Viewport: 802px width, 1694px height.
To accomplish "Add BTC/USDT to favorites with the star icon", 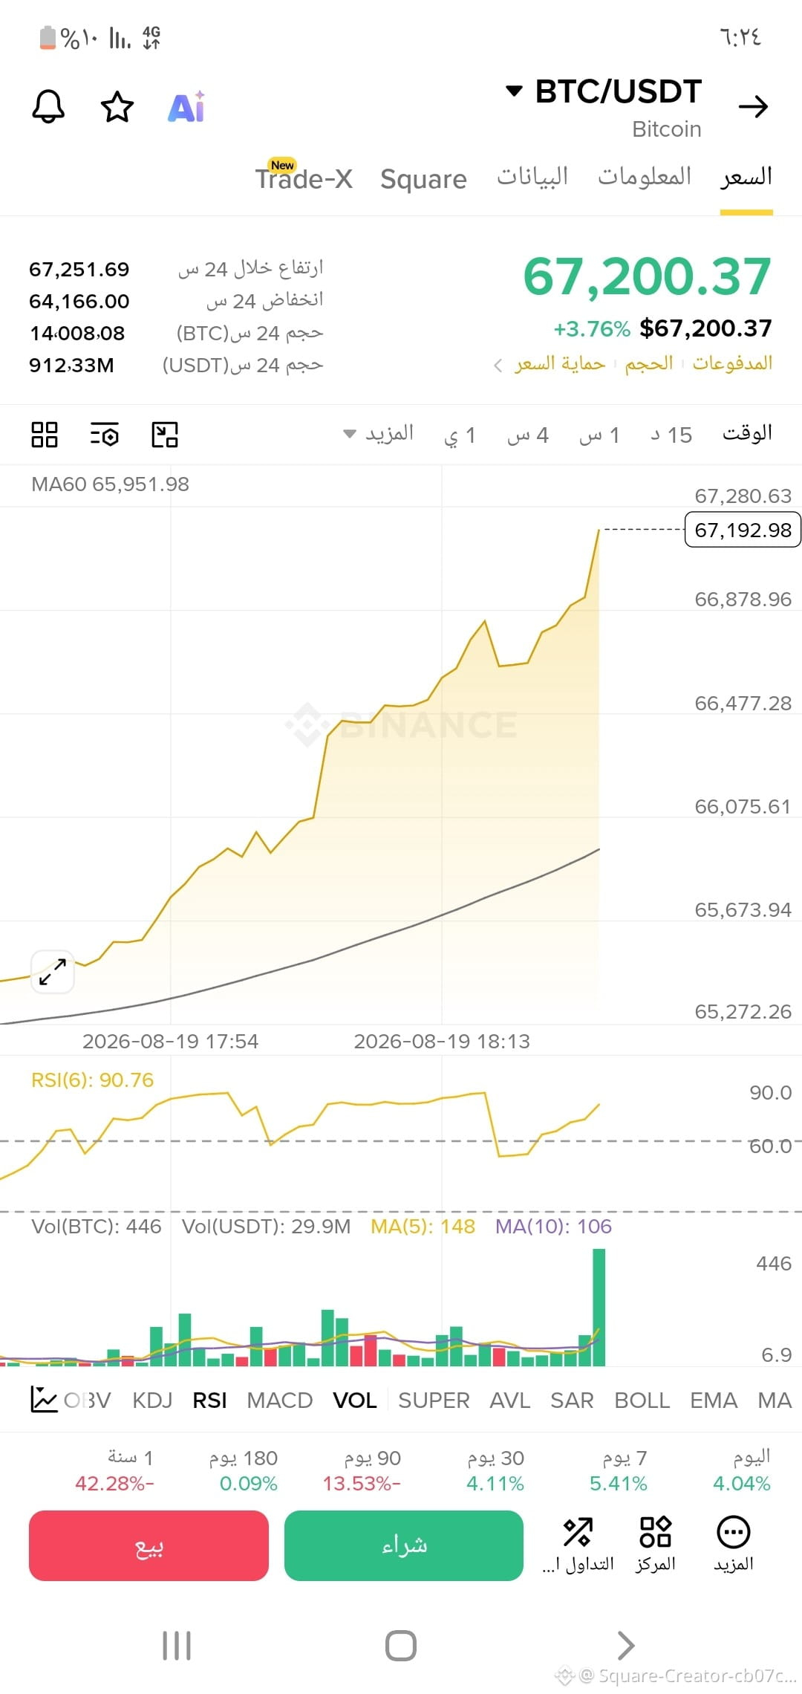I will click(x=117, y=107).
